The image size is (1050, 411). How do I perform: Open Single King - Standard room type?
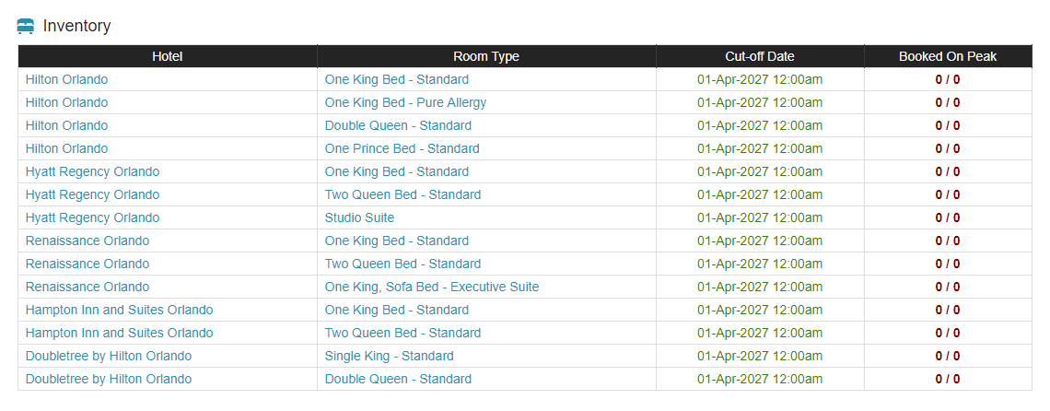[389, 356]
